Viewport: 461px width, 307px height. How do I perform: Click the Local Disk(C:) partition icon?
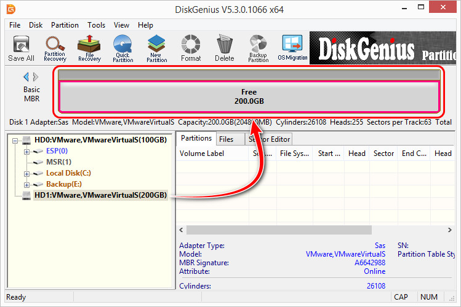(38, 173)
